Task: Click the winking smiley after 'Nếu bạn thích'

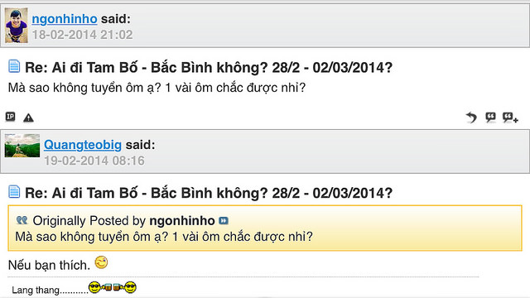Action: [x=101, y=262]
